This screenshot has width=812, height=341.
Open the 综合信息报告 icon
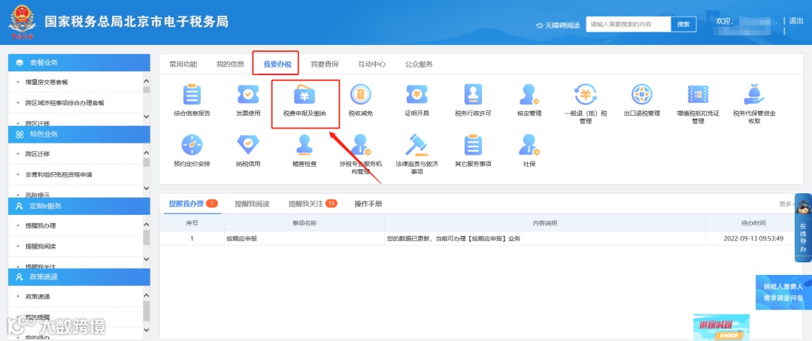[x=192, y=95]
